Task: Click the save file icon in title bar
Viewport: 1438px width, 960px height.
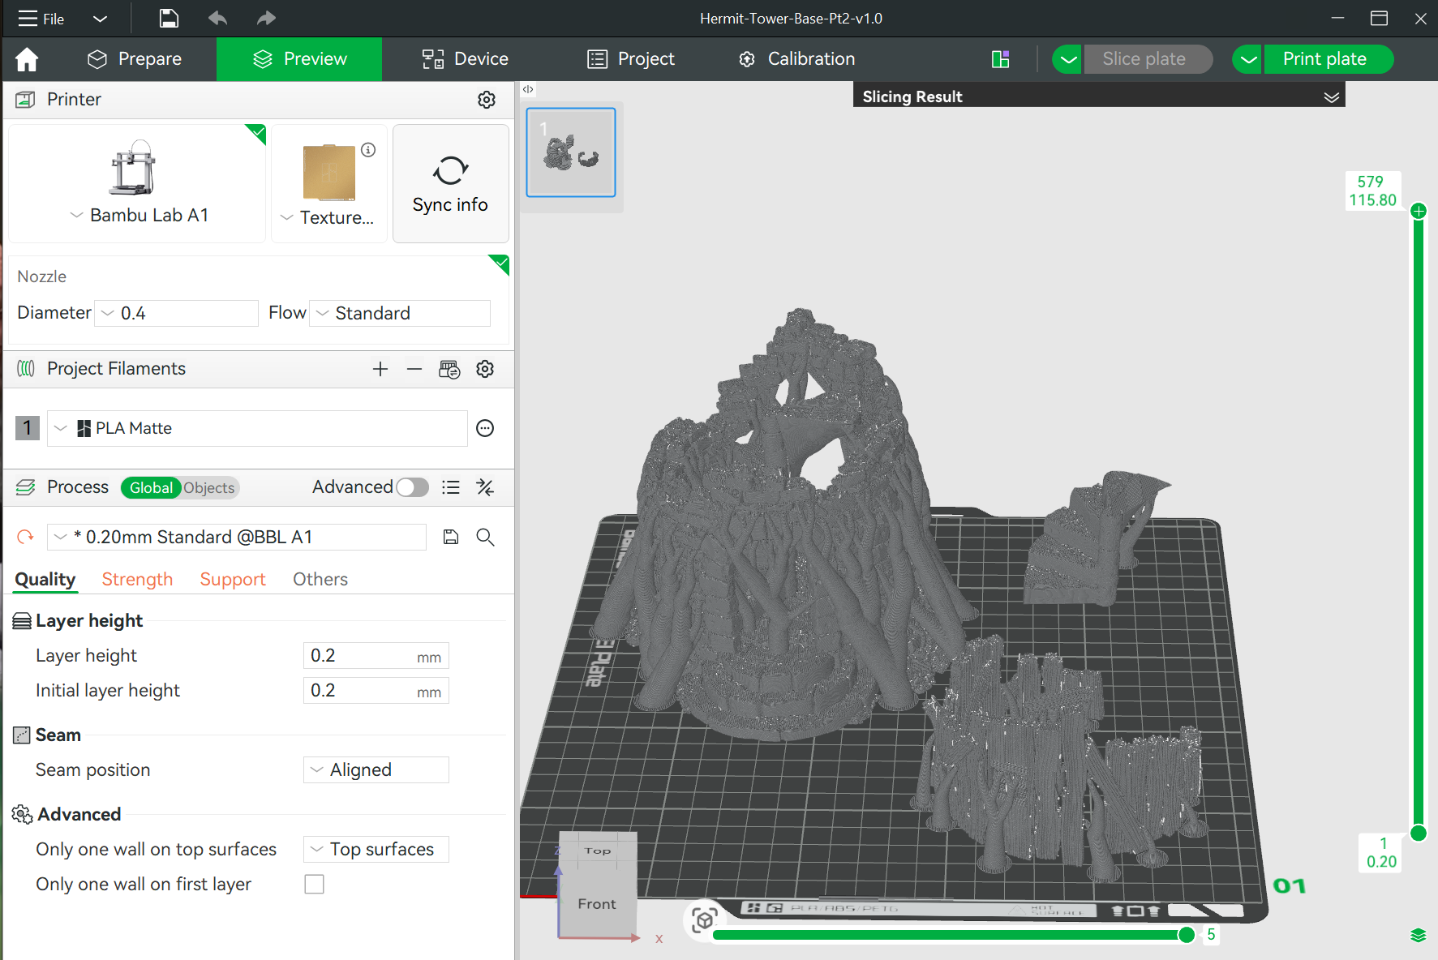Action: (x=169, y=19)
